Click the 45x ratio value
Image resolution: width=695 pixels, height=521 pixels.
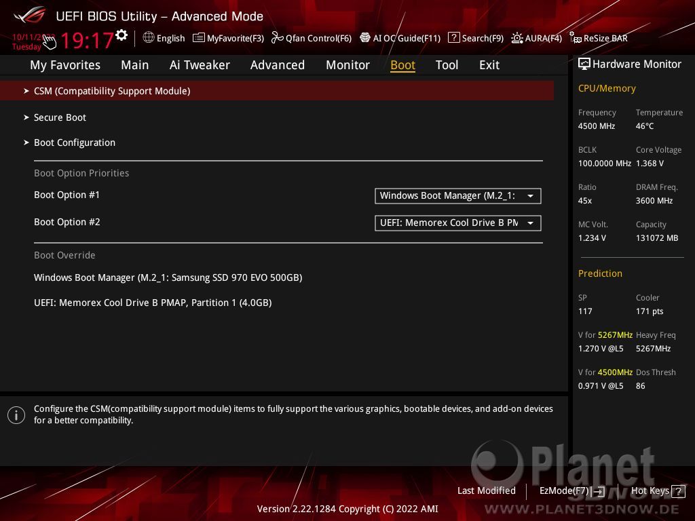click(x=585, y=201)
